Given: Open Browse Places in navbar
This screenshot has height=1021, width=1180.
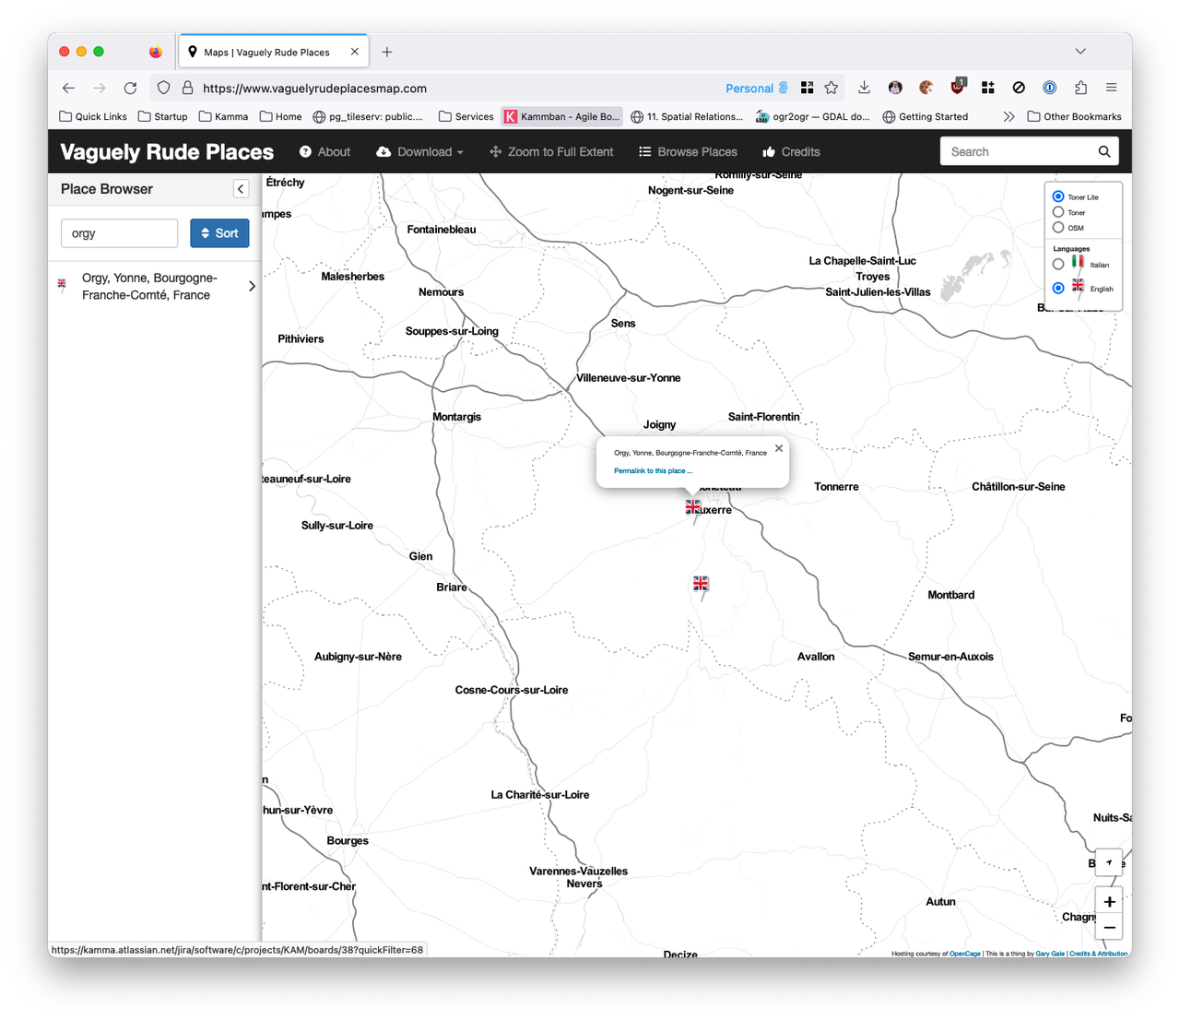Looking at the screenshot, I should click(x=688, y=152).
